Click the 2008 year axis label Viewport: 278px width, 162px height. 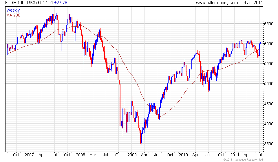(81, 155)
